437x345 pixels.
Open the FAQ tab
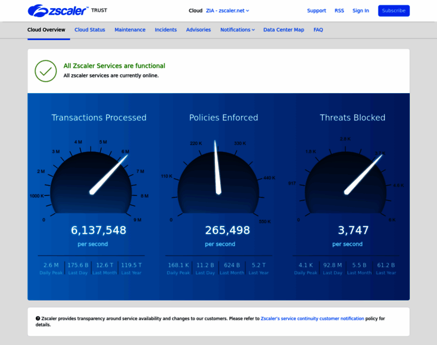click(319, 29)
